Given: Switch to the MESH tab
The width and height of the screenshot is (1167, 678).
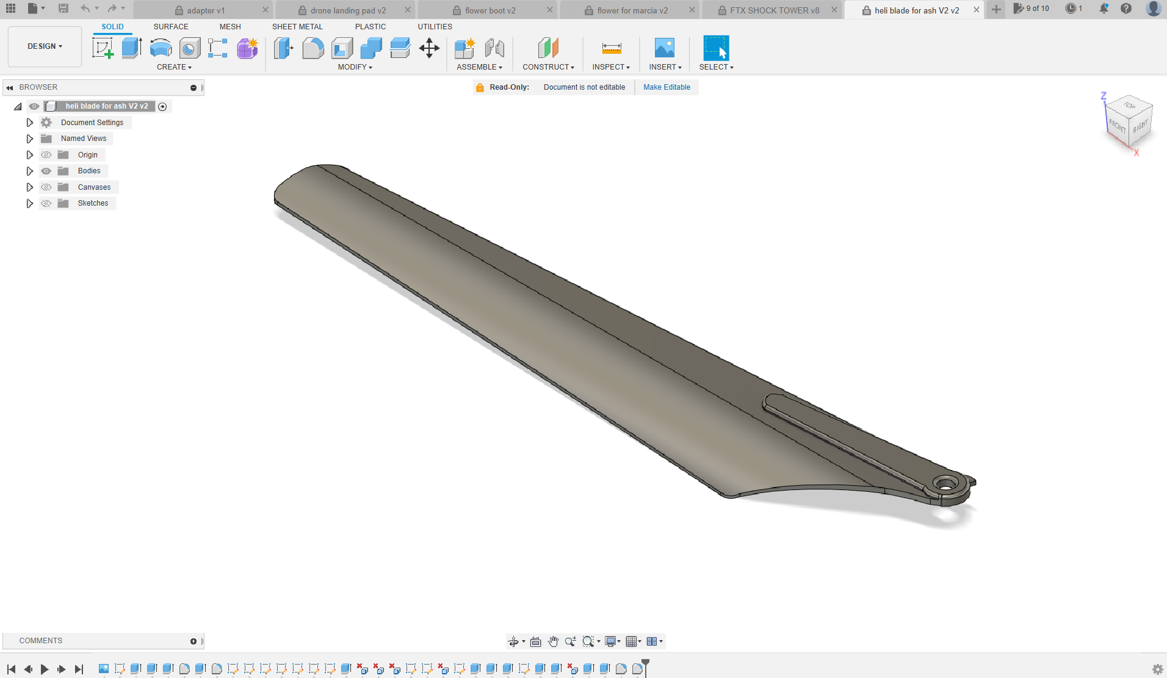Looking at the screenshot, I should click(230, 27).
